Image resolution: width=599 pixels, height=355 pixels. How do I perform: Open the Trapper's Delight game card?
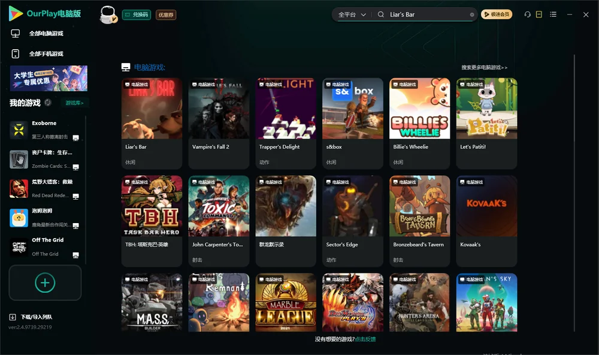click(286, 123)
